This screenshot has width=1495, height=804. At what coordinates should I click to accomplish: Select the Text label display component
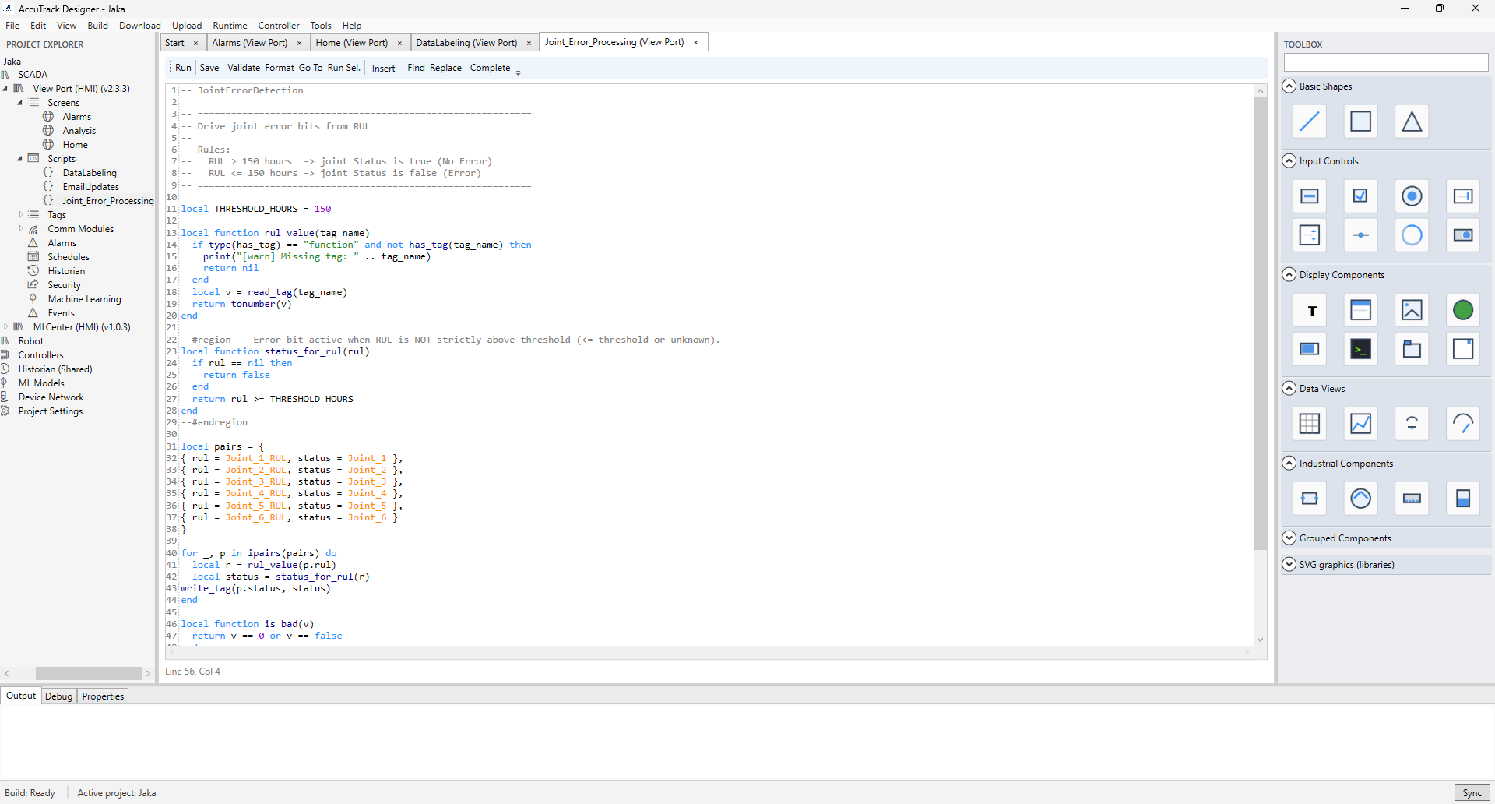1310,310
